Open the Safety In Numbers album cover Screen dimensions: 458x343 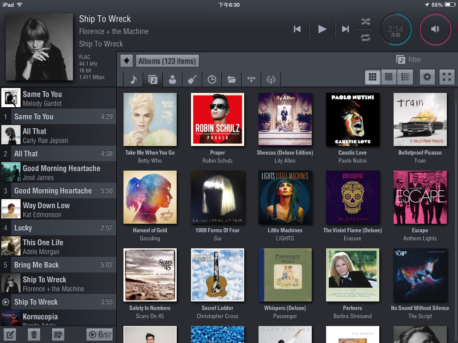point(150,275)
